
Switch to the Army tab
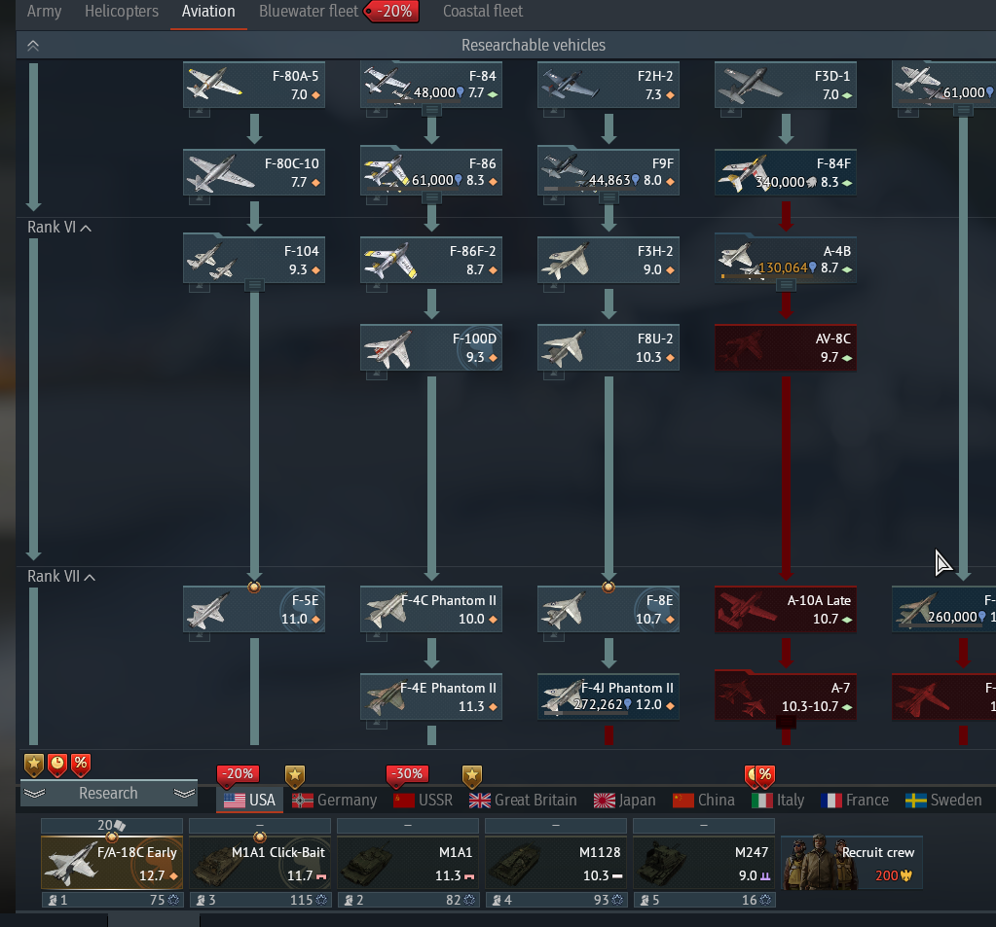[x=44, y=12]
